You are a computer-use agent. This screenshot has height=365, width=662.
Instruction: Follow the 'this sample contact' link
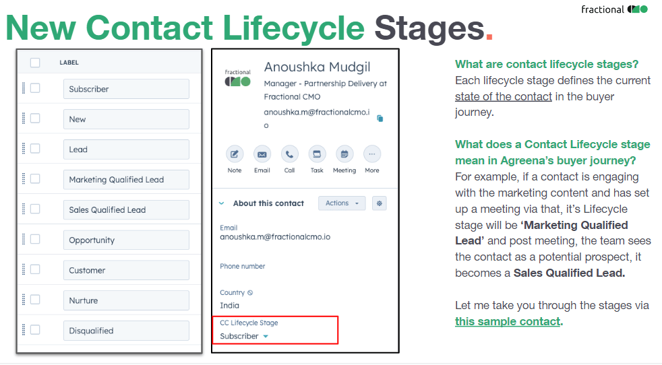[508, 321]
